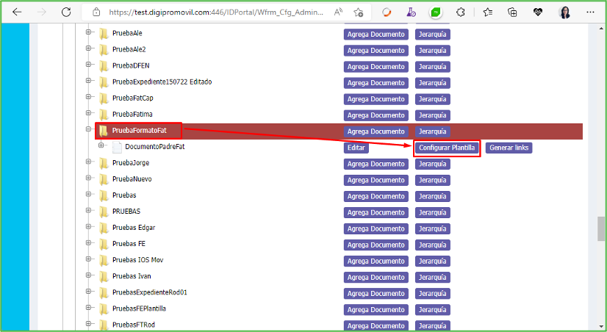Click Generar links button
The image size is (607, 332).
pyautogui.click(x=509, y=148)
